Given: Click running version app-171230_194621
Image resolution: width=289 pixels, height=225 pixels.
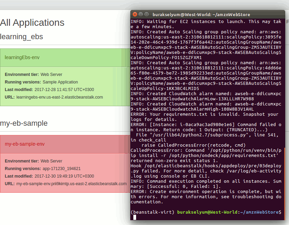Looking at the screenshot, I should point(61,169).
